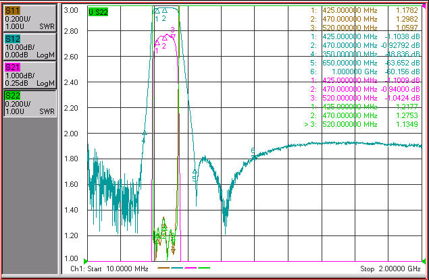Click the green reference triangle at bottom left
This screenshot has width=429, height=280.
click(x=85, y=261)
